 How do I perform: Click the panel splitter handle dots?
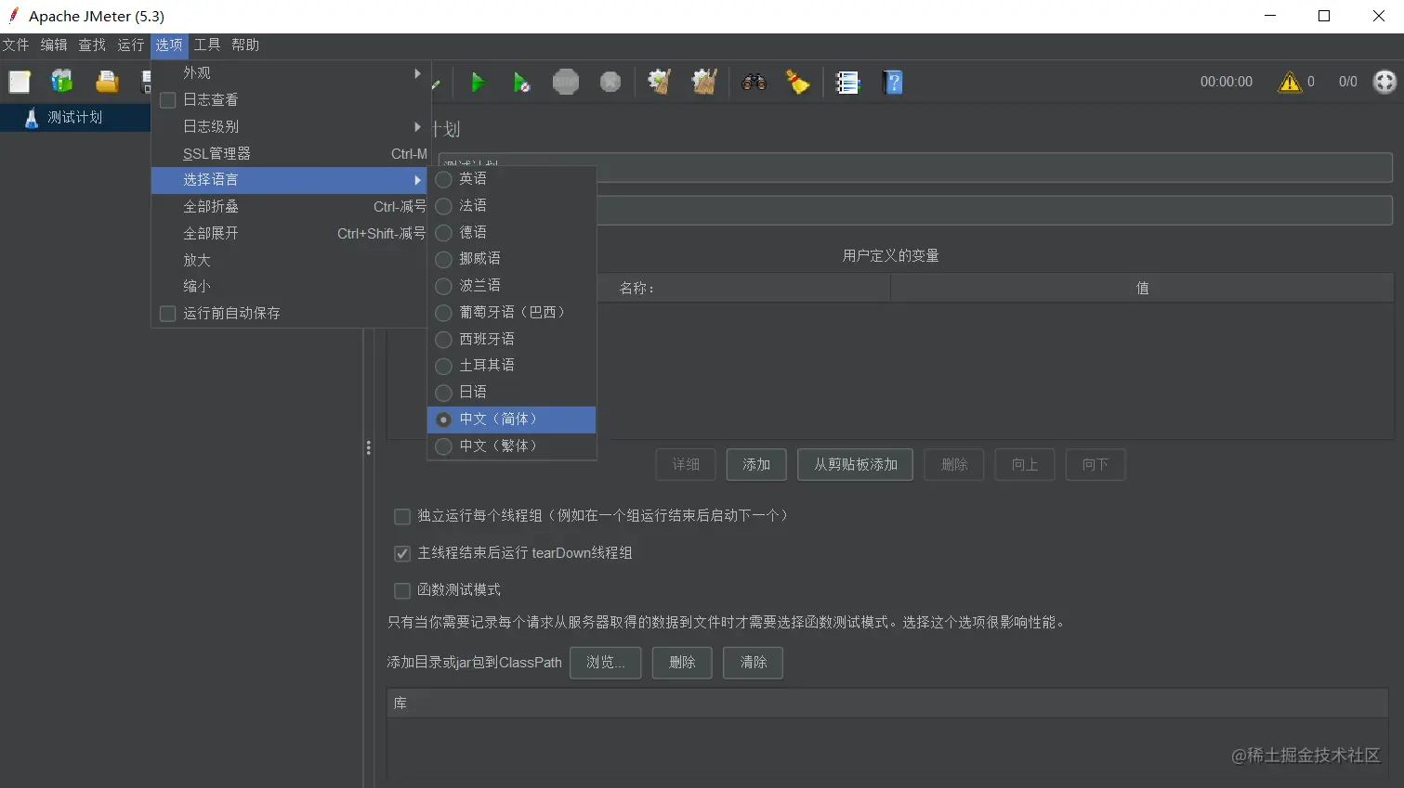point(369,448)
